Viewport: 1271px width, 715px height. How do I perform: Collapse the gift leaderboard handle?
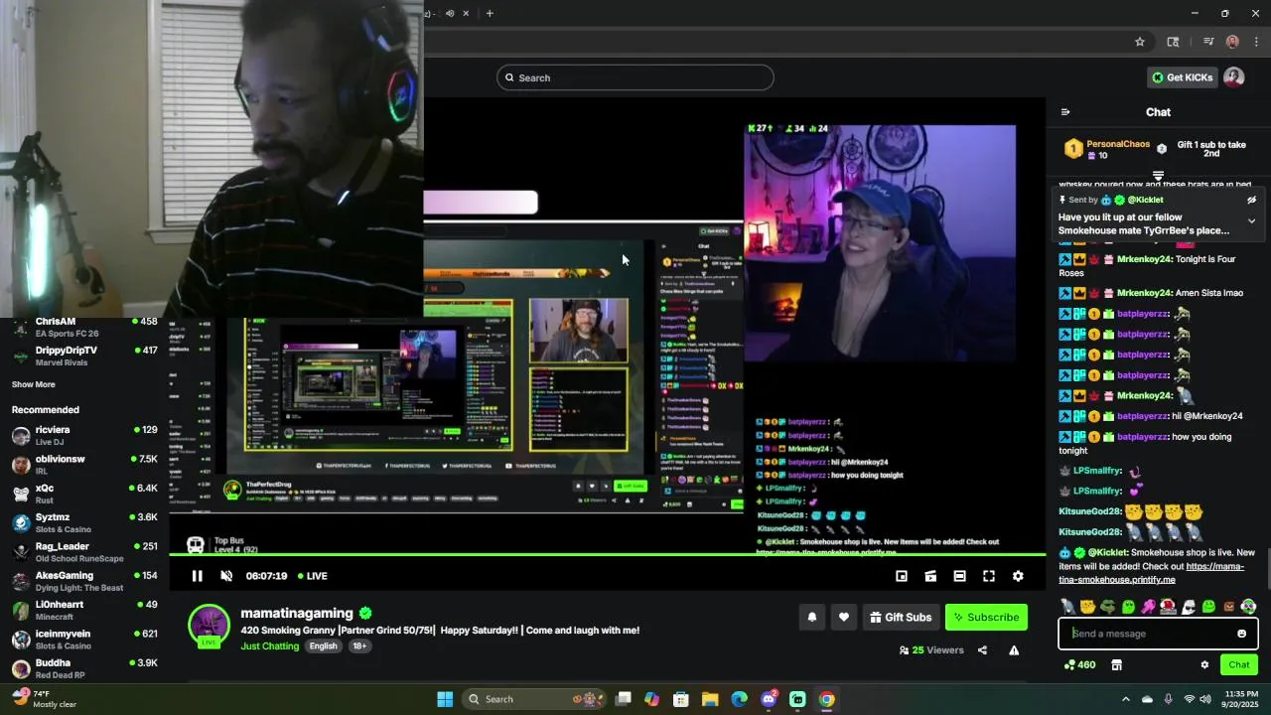1158,176
